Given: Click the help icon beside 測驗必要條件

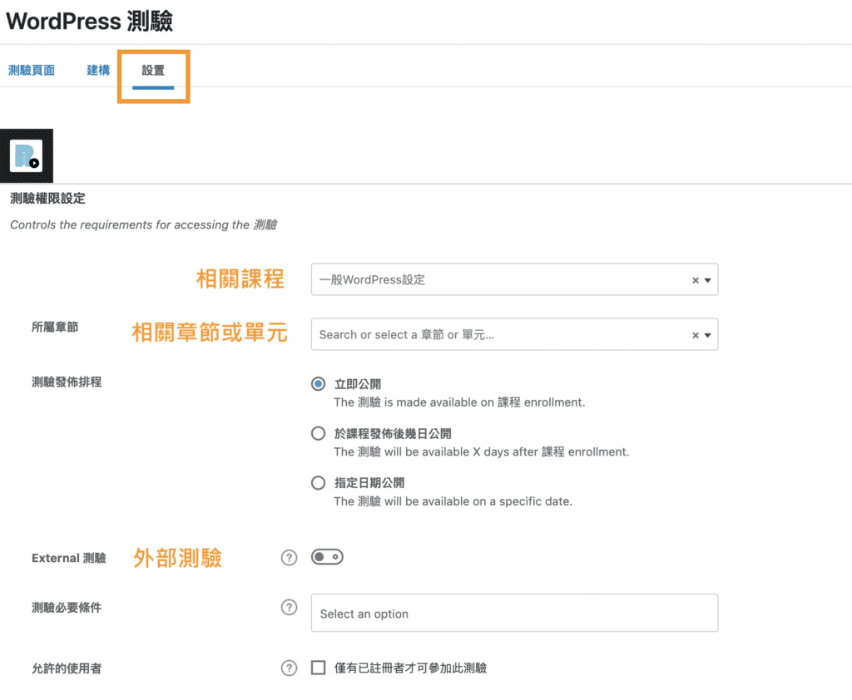Looking at the screenshot, I should 289,607.
